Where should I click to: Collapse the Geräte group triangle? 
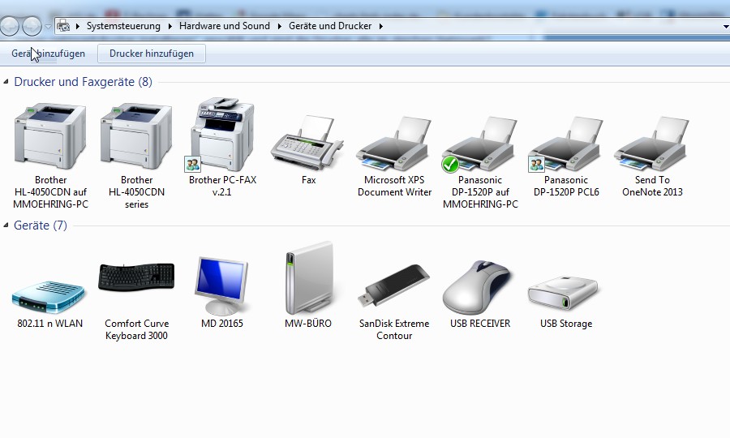(x=6, y=225)
